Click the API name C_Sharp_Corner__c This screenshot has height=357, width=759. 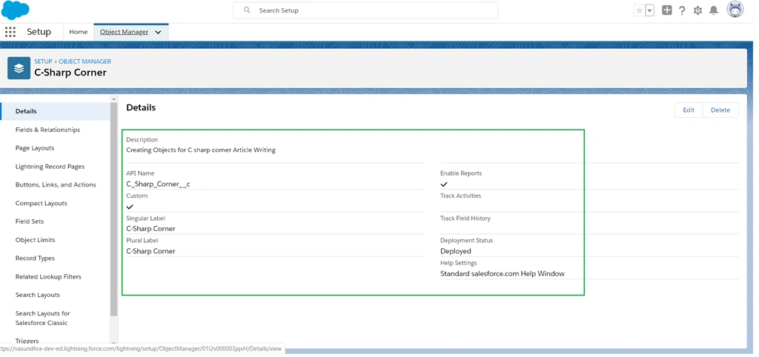pyautogui.click(x=159, y=184)
